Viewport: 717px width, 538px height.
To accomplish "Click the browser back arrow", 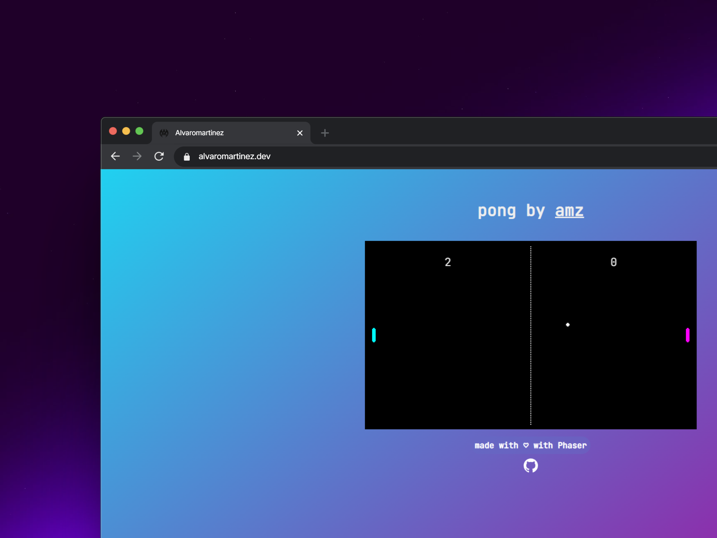I will click(x=115, y=156).
